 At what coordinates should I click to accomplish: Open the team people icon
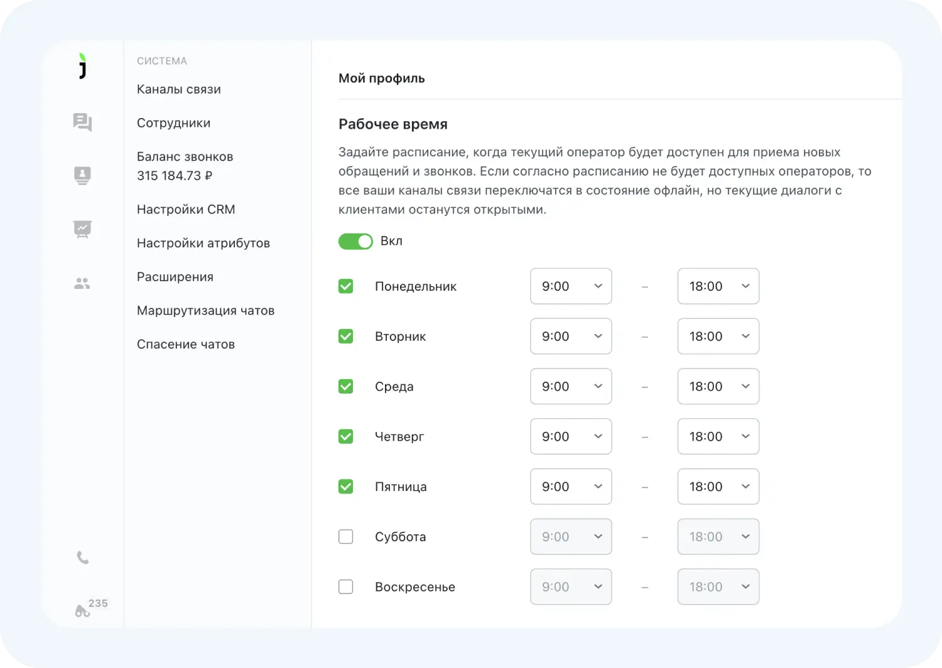(82, 284)
